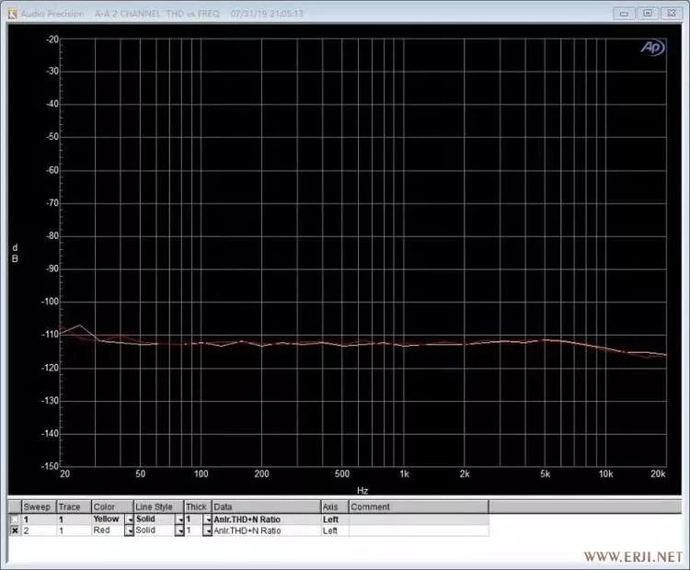Click the -110 level axis label
The width and height of the screenshot is (690, 570).
pos(50,335)
